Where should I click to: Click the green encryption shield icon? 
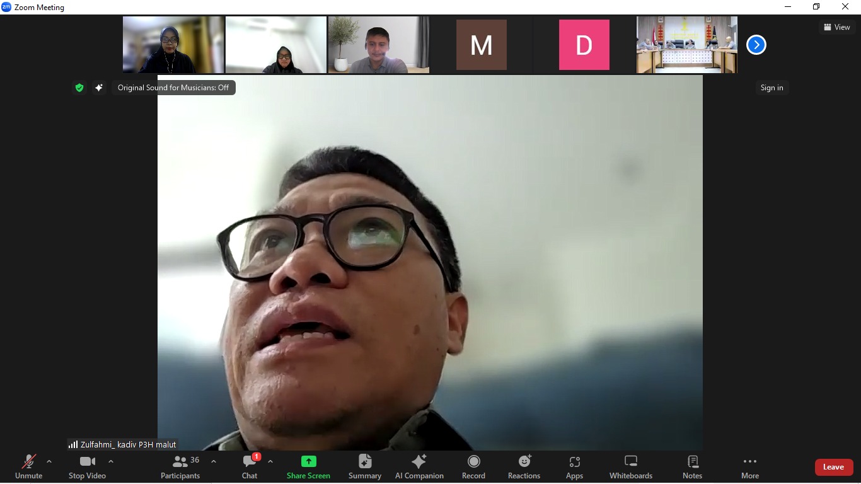(x=79, y=88)
